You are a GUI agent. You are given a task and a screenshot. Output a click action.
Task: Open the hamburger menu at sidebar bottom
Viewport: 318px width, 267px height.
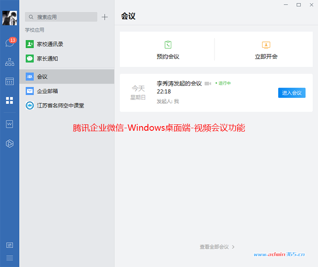[x=9, y=258]
